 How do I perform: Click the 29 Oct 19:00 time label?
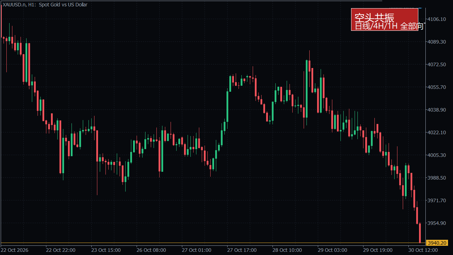(378, 250)
